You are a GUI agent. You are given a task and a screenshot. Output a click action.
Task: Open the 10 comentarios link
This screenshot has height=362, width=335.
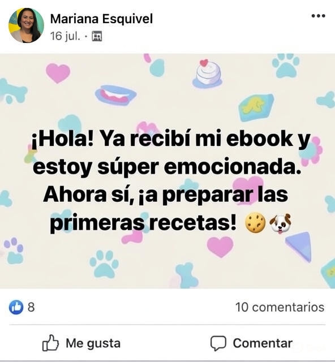point(280,307)
